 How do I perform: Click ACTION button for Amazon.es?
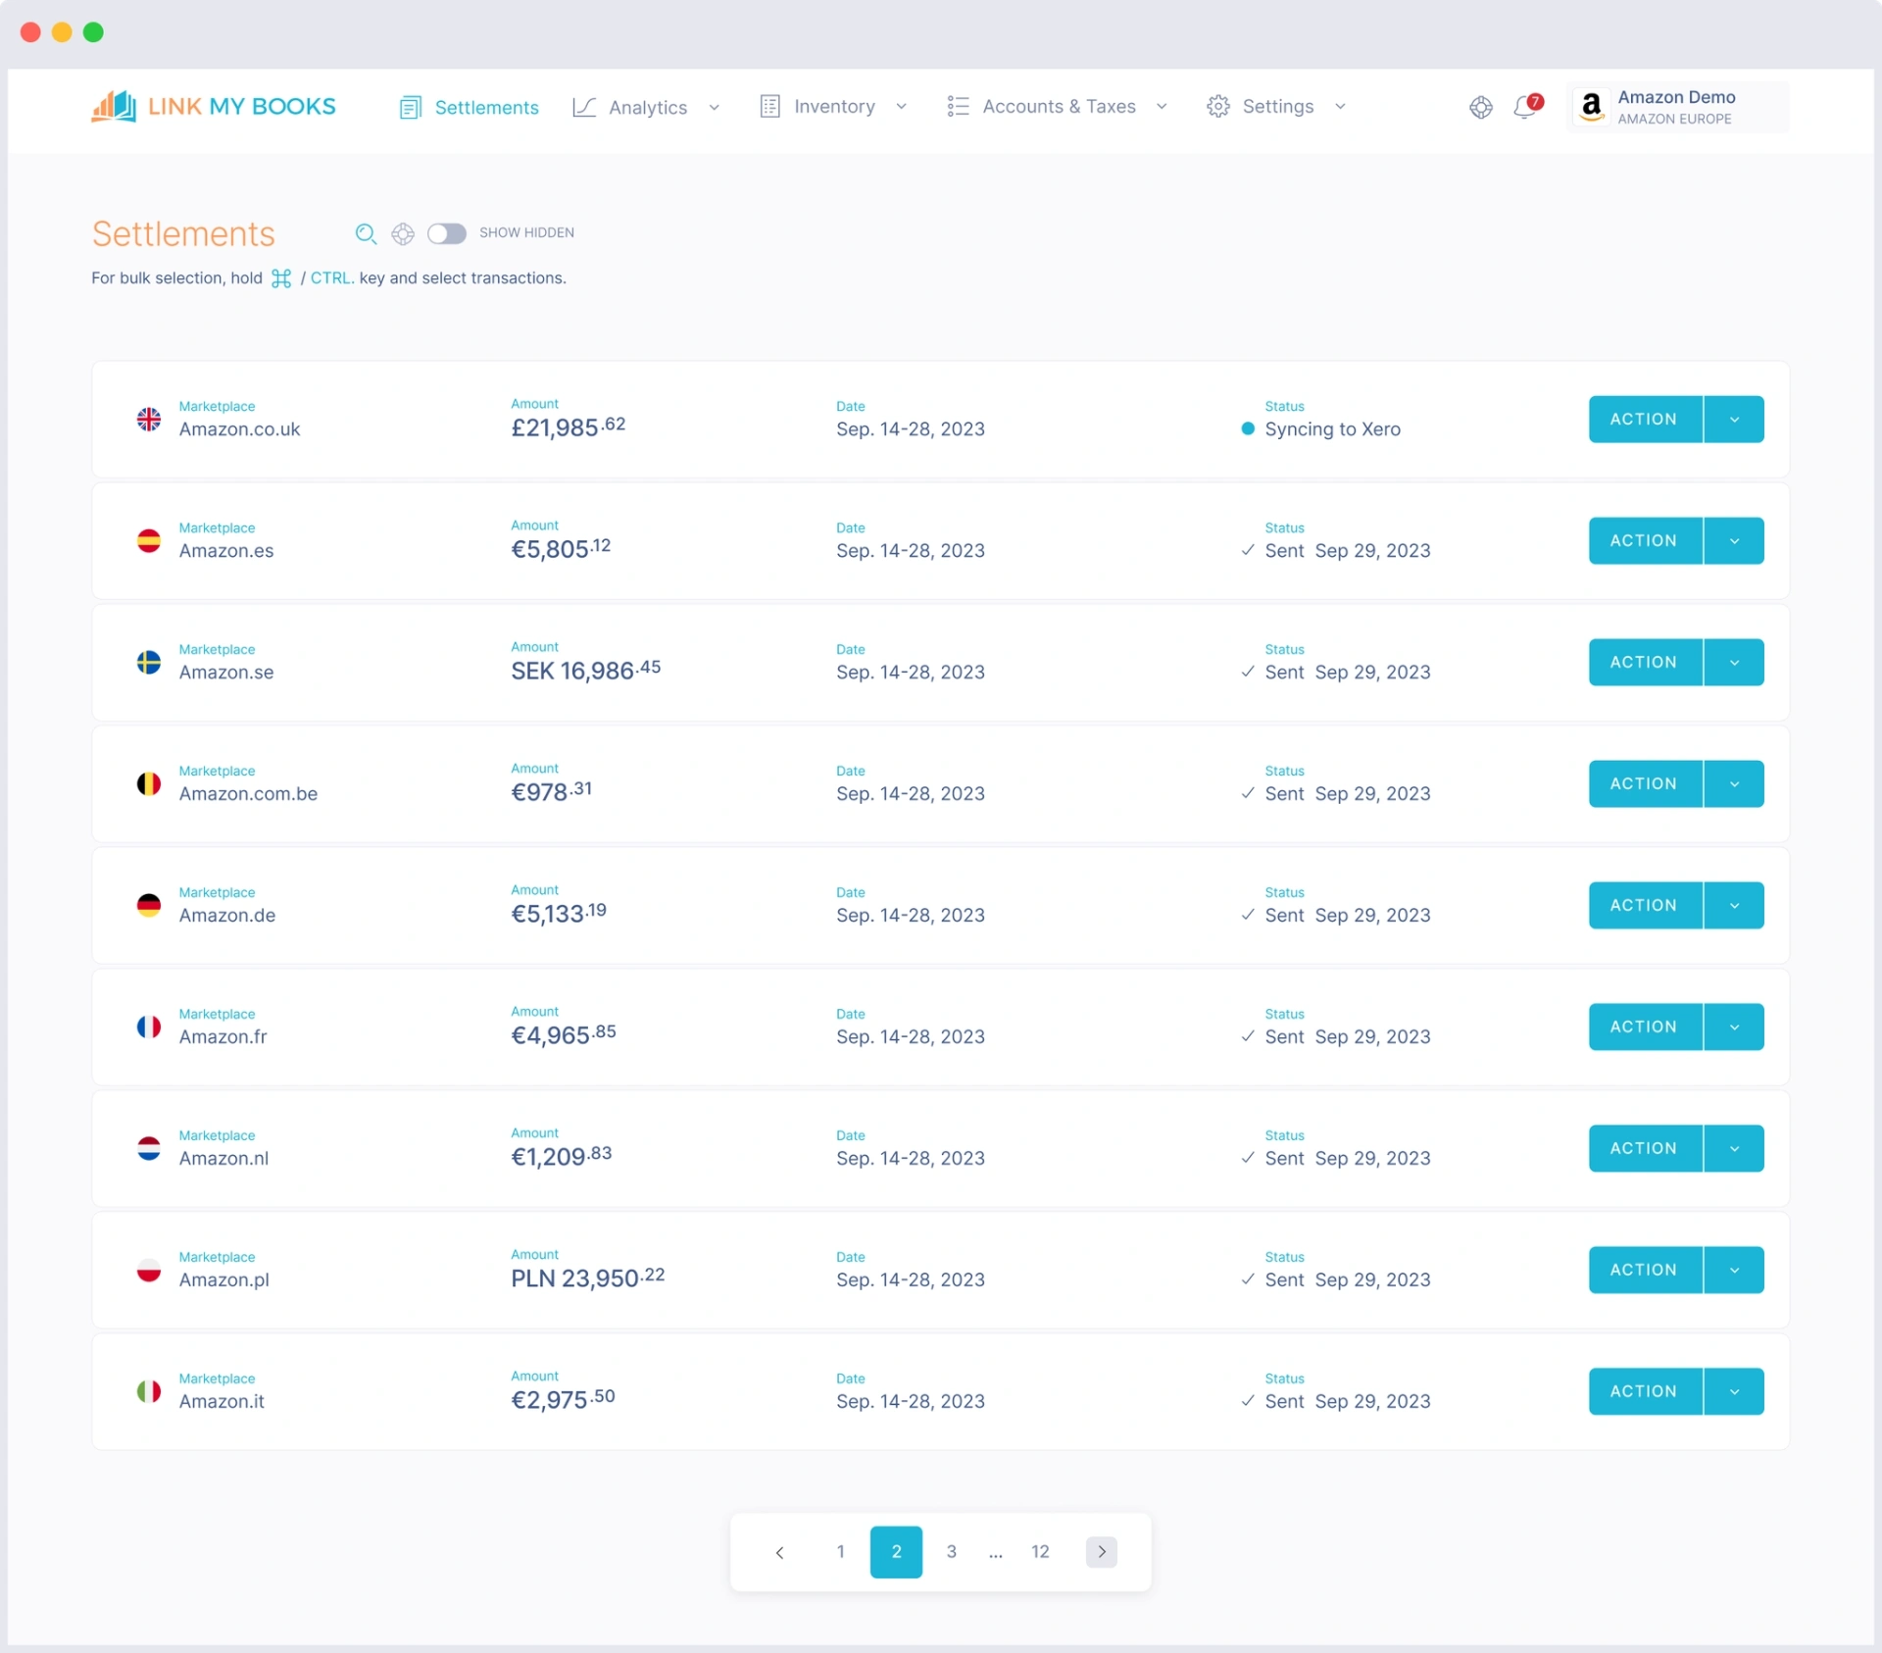pos(1645,541)
